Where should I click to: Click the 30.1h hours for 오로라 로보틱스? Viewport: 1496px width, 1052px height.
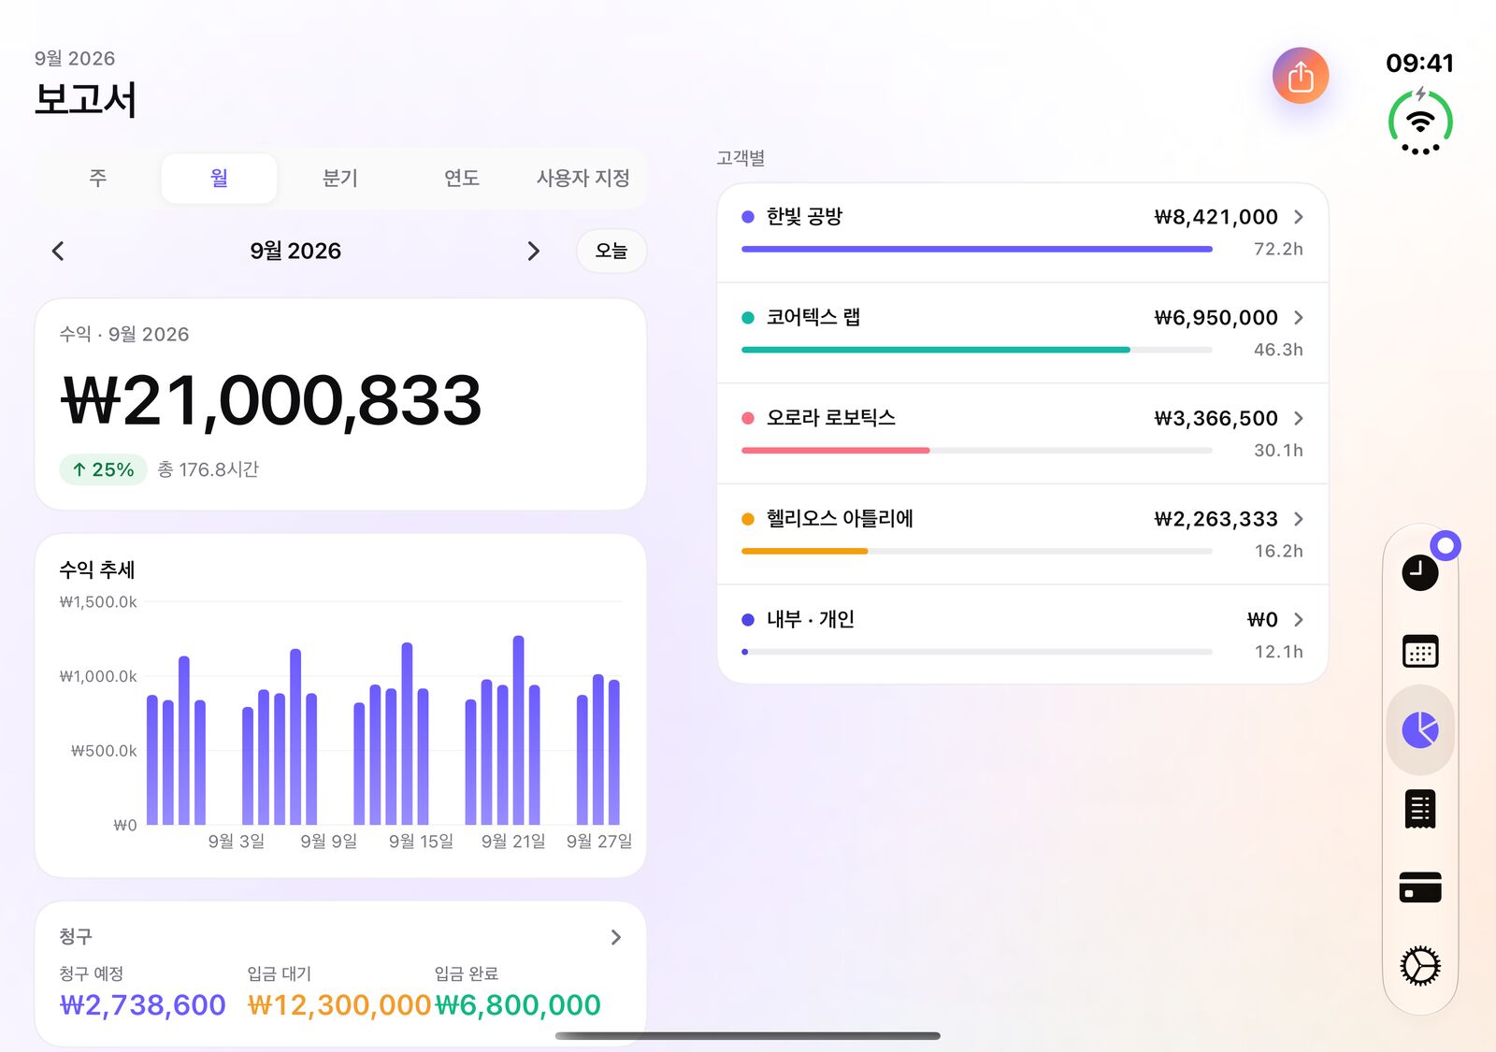1278,451
